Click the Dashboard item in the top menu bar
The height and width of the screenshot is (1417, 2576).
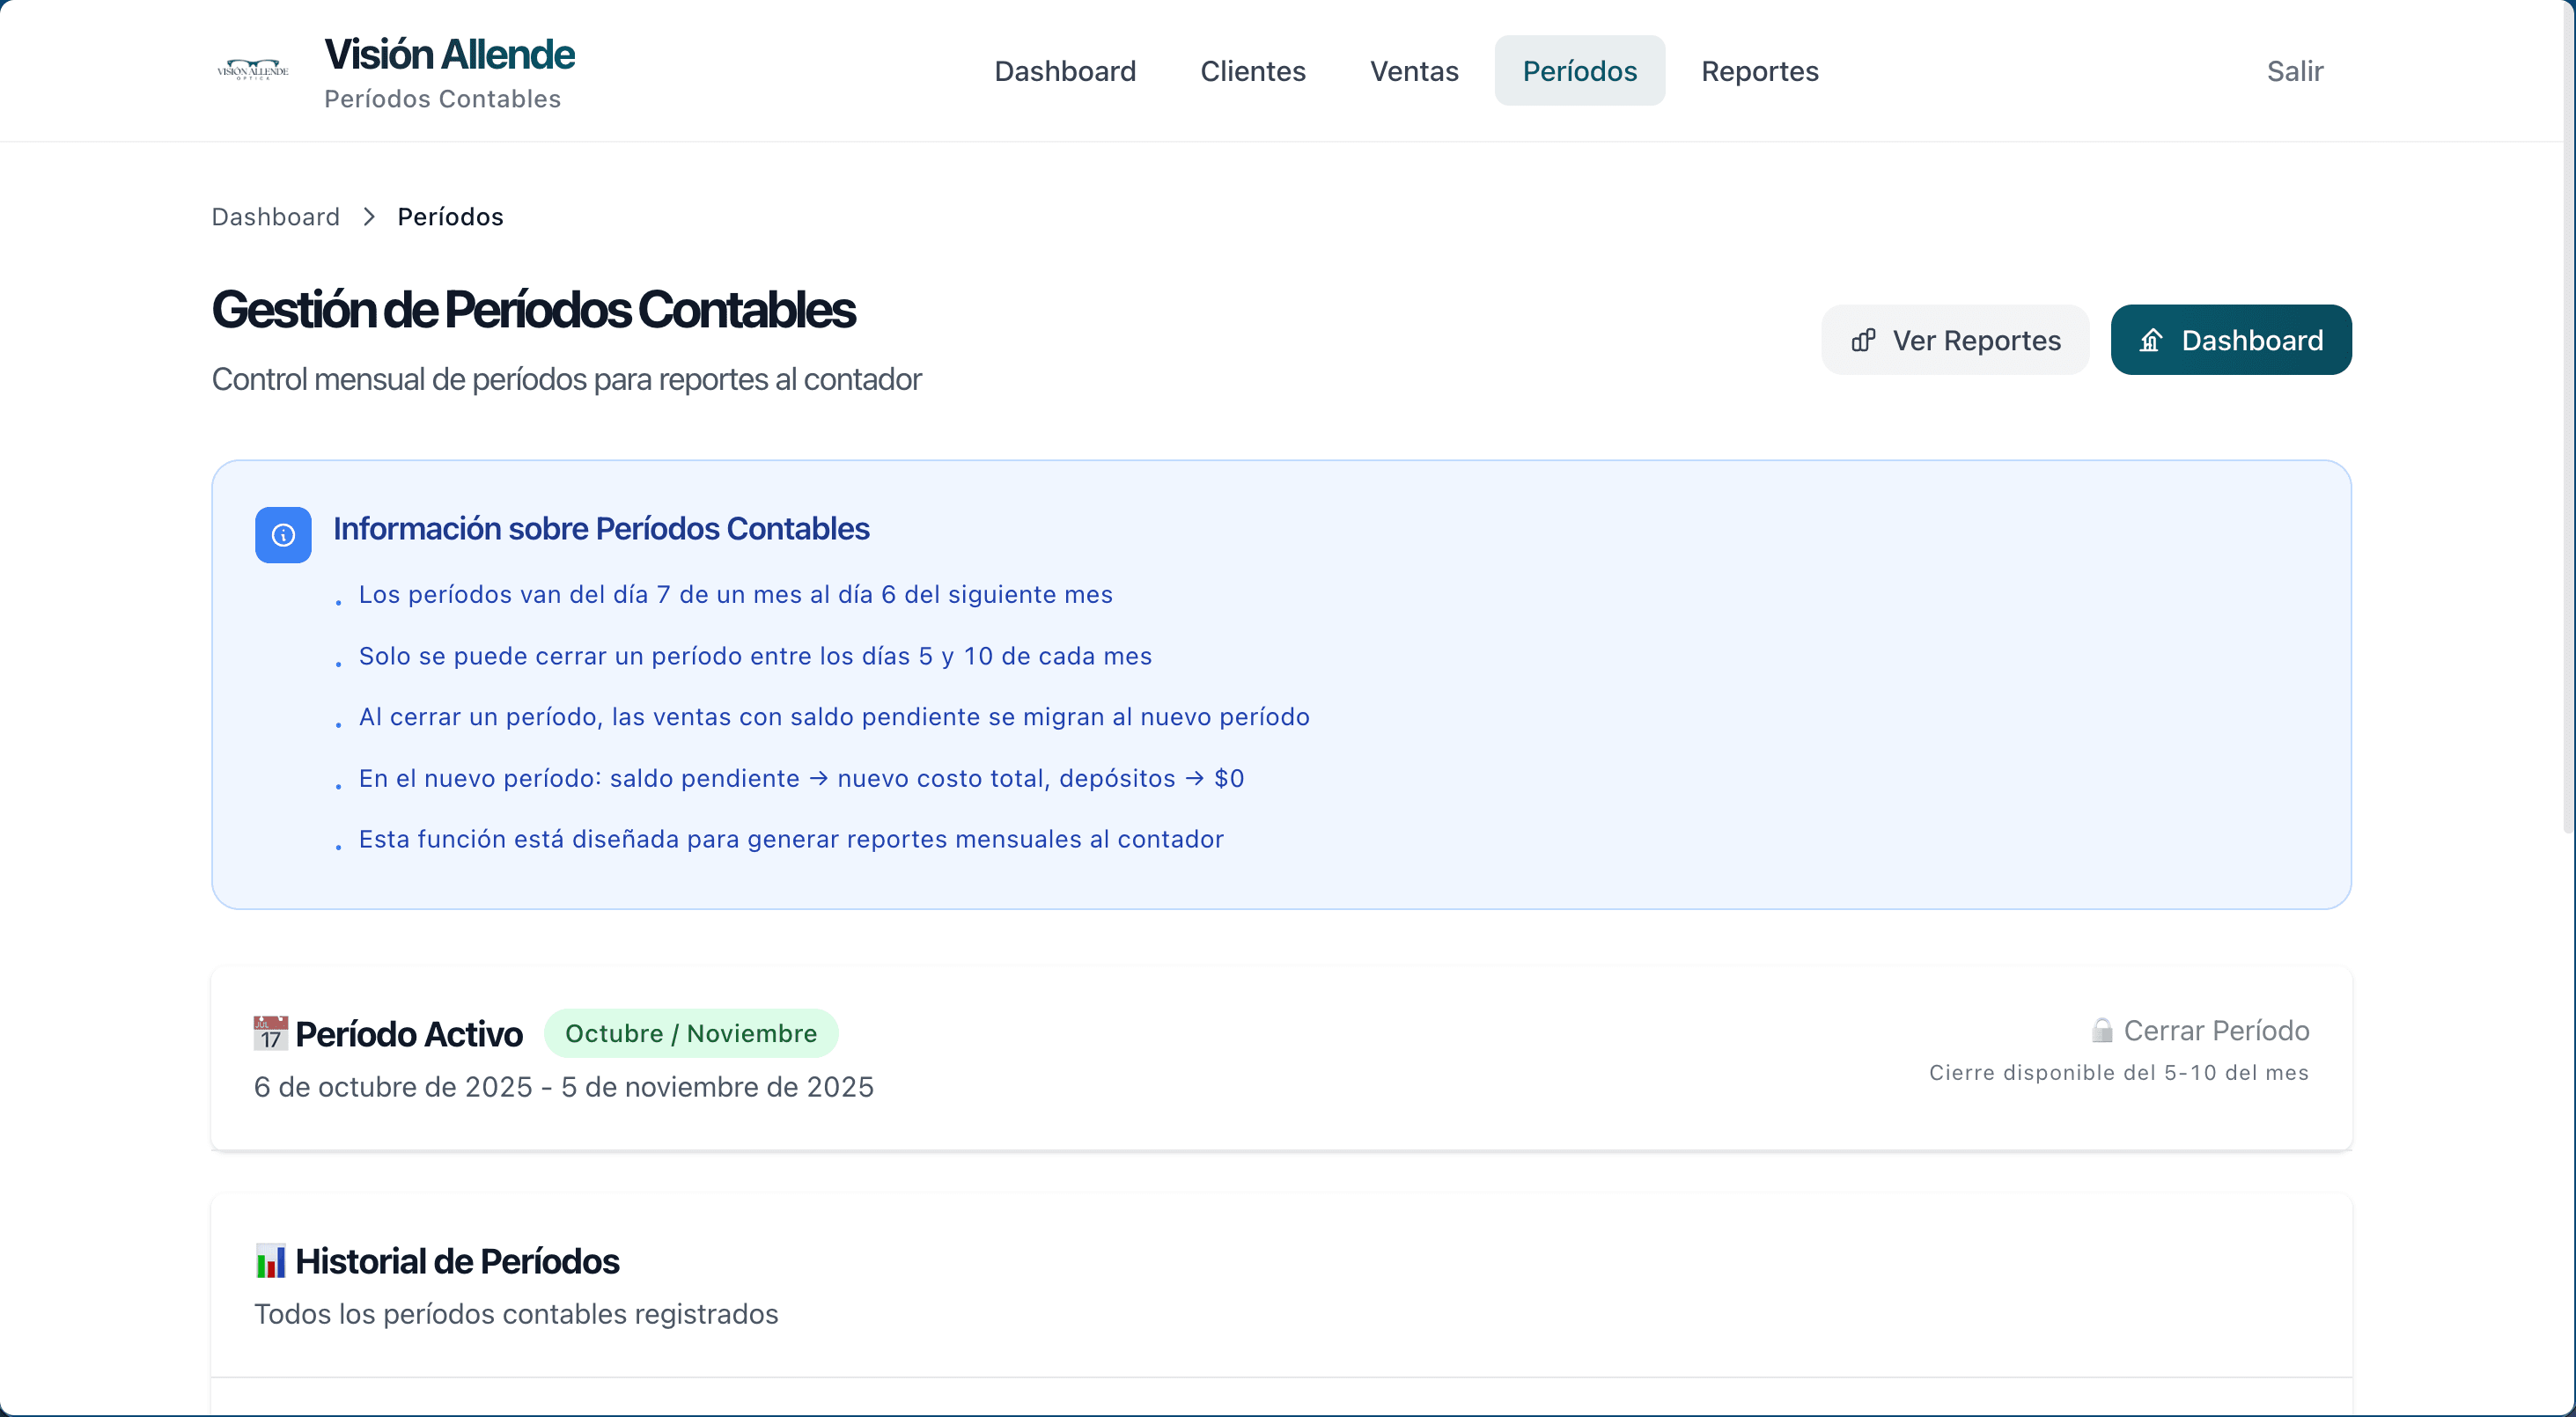1065,70
